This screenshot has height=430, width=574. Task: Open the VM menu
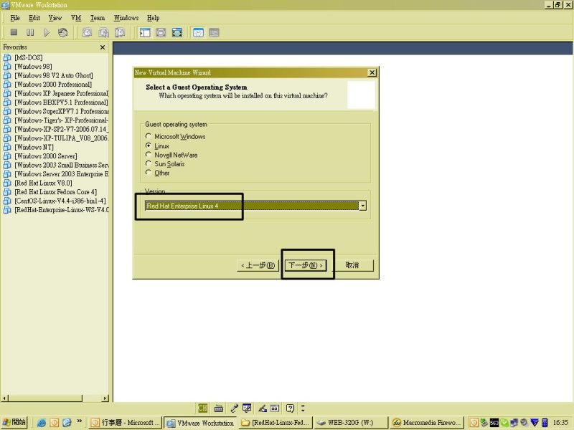point(76,17)
